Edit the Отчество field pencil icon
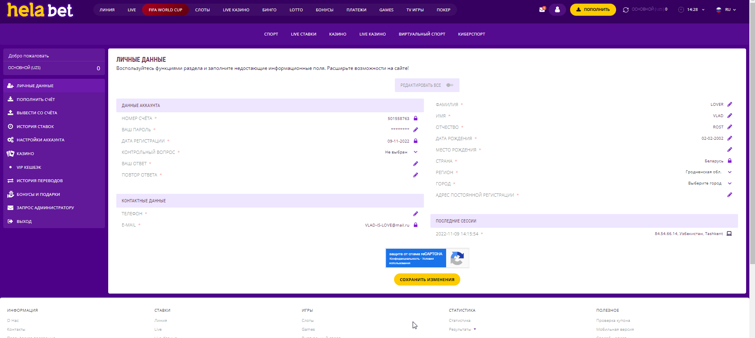Image resolution: width=755 pixels, height=338 pixels. (x=730, y=127)
